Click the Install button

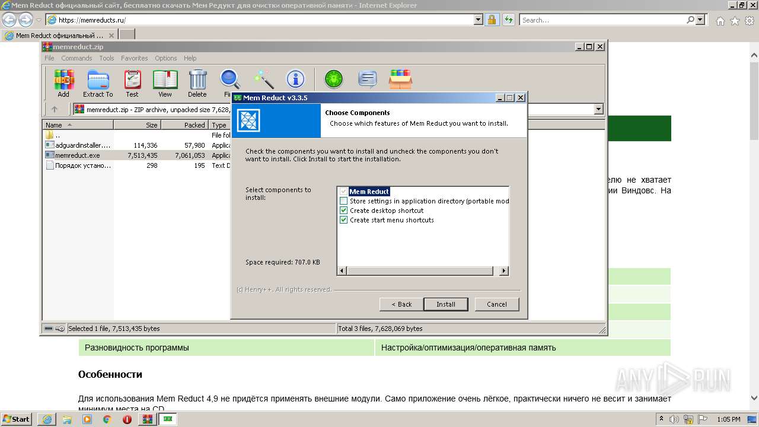tap(446, 304)
